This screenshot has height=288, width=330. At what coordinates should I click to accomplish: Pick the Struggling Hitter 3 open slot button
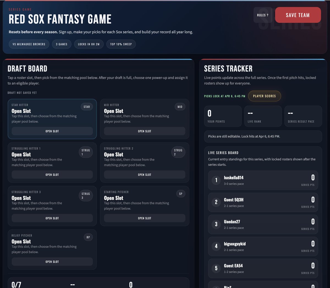52,218
